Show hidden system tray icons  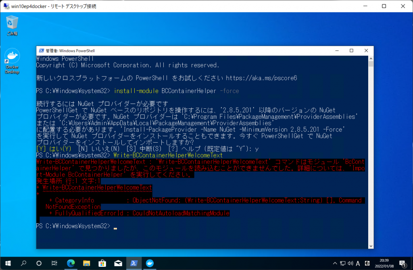pyautogui.click(x=335, y=263)
